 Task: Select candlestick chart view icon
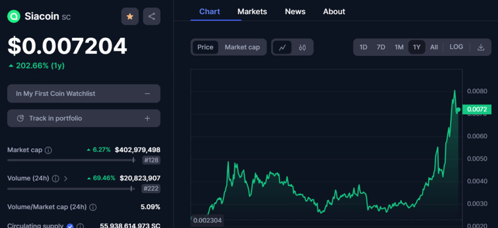click(302, 47)
